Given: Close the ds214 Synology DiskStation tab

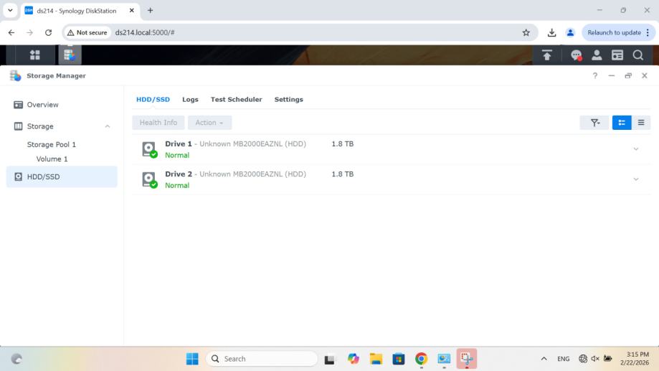Looking at the screenshot, I should click(x=131, y=11).
